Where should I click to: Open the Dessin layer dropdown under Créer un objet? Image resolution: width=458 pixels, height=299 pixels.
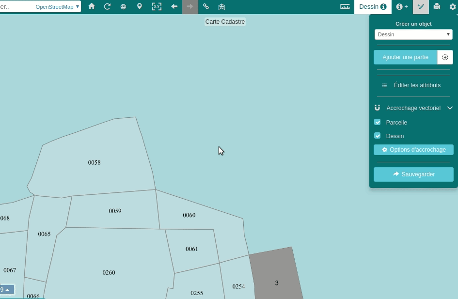click(x=413, y=34)
